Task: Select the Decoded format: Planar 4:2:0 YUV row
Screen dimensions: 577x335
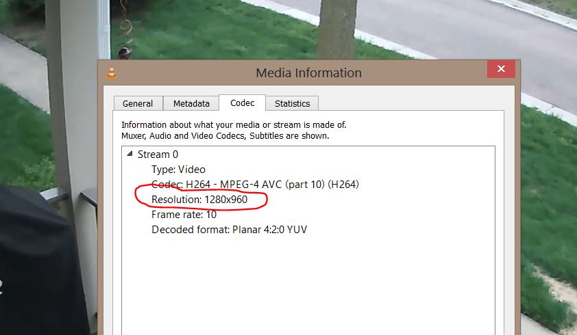Action: click(229, 230)
